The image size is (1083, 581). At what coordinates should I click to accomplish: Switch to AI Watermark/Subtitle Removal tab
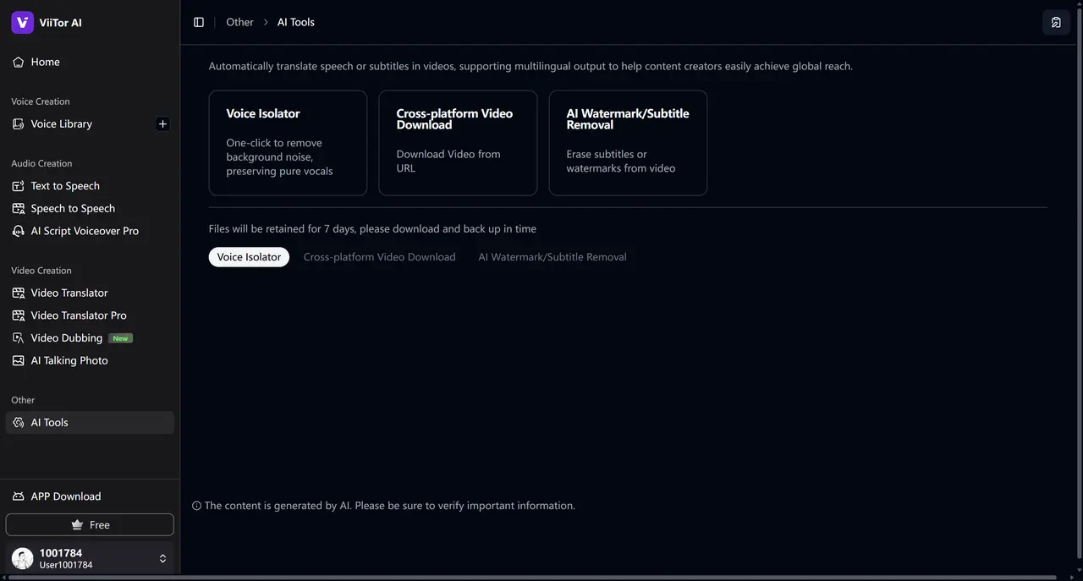[x=552, y=257]
